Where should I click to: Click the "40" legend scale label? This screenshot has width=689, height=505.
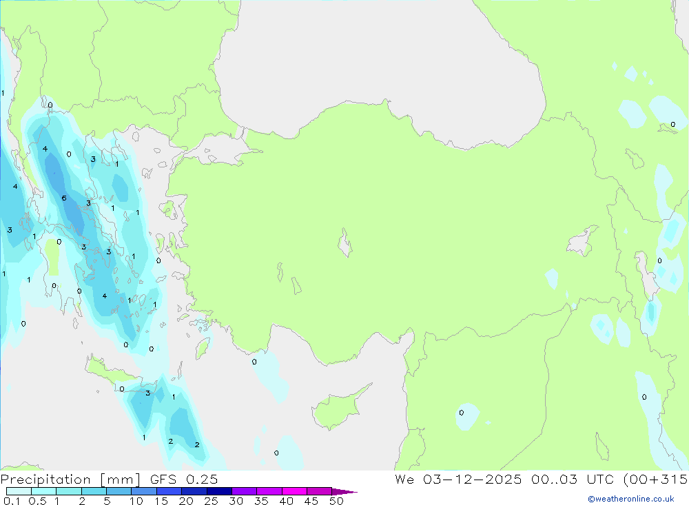pos(286,501)
